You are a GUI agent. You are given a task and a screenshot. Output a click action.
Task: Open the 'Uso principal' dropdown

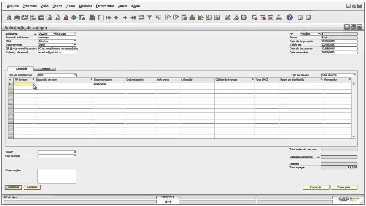tap(75, 156)
